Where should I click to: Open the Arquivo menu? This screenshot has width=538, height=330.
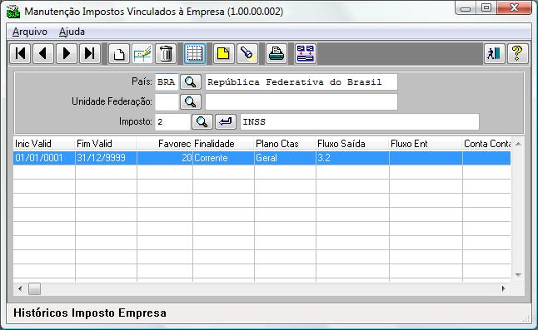[x=30, y=32]
